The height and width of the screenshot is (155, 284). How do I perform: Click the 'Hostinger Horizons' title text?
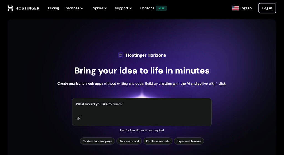[146, 55]
